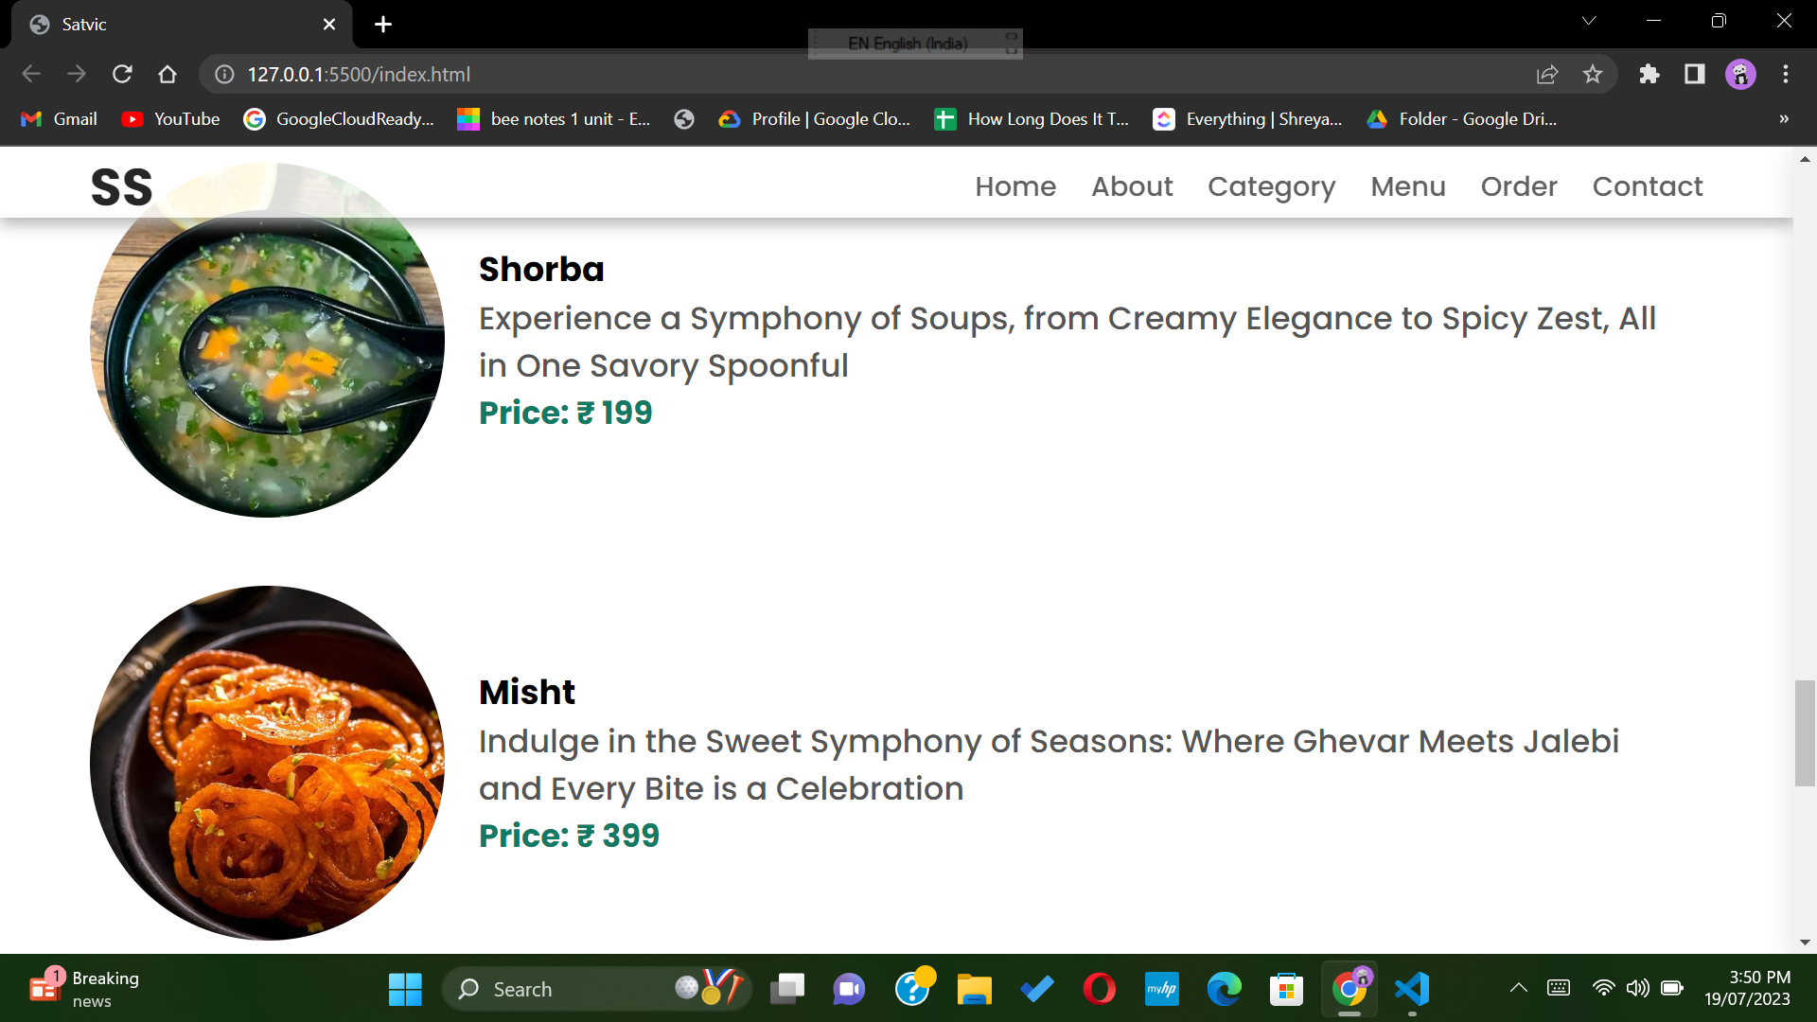Open the browser extensions puzzle icon
Image resolution: width=1817 pixels, height=1022 pixels.
(1649, 74)
